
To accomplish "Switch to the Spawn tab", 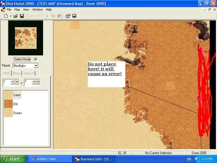I will 28,73.
